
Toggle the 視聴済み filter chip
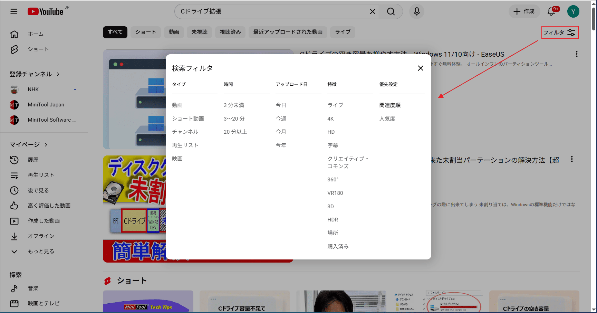pos(230,32)
